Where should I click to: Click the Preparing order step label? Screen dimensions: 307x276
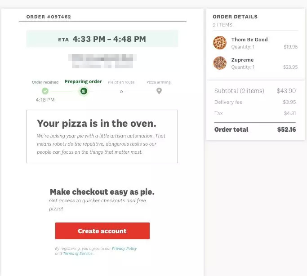click(83, 82)
